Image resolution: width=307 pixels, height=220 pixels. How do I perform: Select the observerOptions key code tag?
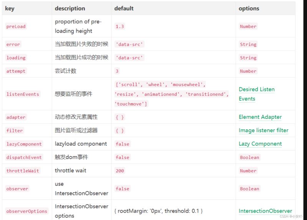(27, 211)
